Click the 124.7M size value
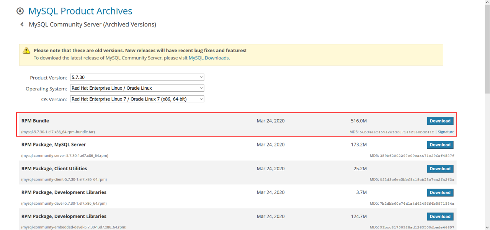The height and width of the screenshot is (230, 490). point(359,216)
